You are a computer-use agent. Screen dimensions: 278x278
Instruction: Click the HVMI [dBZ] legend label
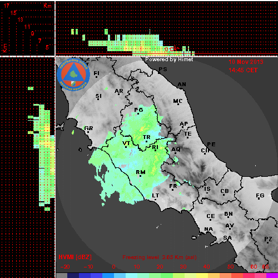(75, 257)
